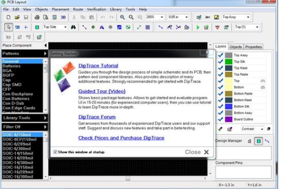Image resolution: width=282 pixels, height=189 pixels.
Task: Uncheck Show this window at startup
Action: [x=55, y=152]
